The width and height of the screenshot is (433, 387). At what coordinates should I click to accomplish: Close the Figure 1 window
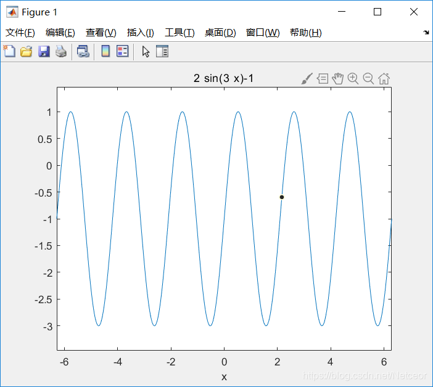pyautogui.click(x=414, y=12)
